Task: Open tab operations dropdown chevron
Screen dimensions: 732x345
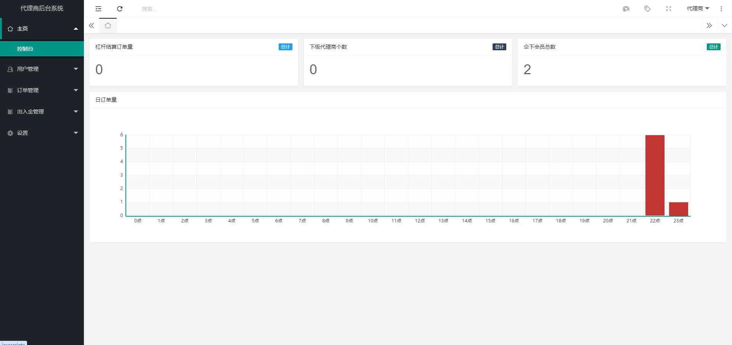Action: pos(724,26)
